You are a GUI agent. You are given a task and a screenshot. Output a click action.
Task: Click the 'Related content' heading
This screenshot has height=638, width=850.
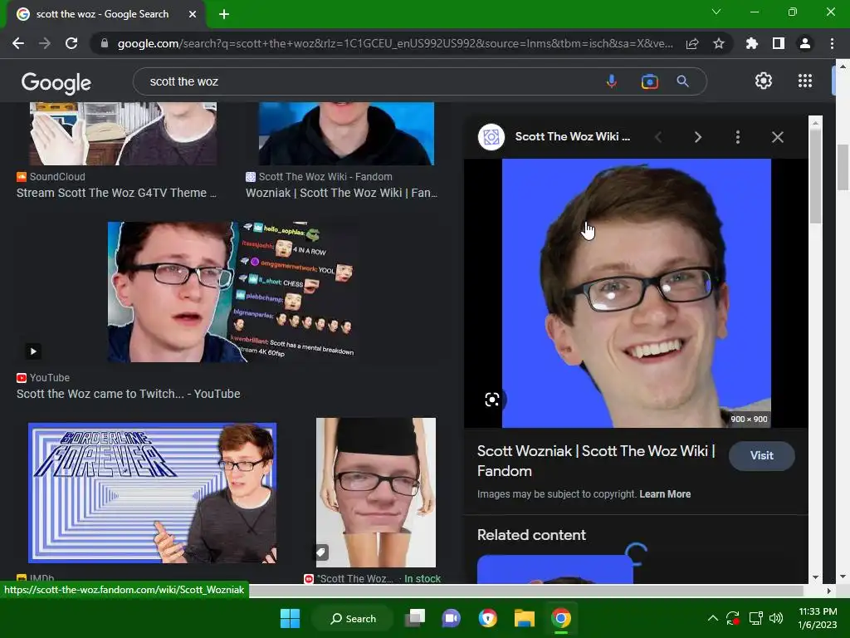531,535
